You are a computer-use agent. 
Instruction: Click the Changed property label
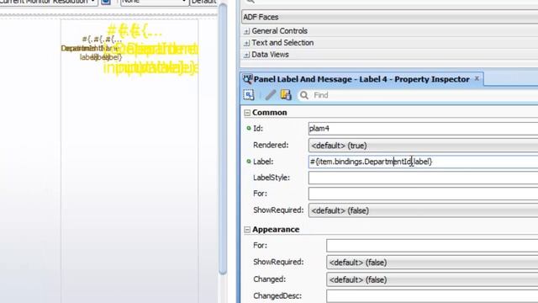269,279
